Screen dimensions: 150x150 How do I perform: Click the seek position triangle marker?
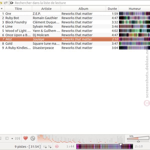click(121, 144)
